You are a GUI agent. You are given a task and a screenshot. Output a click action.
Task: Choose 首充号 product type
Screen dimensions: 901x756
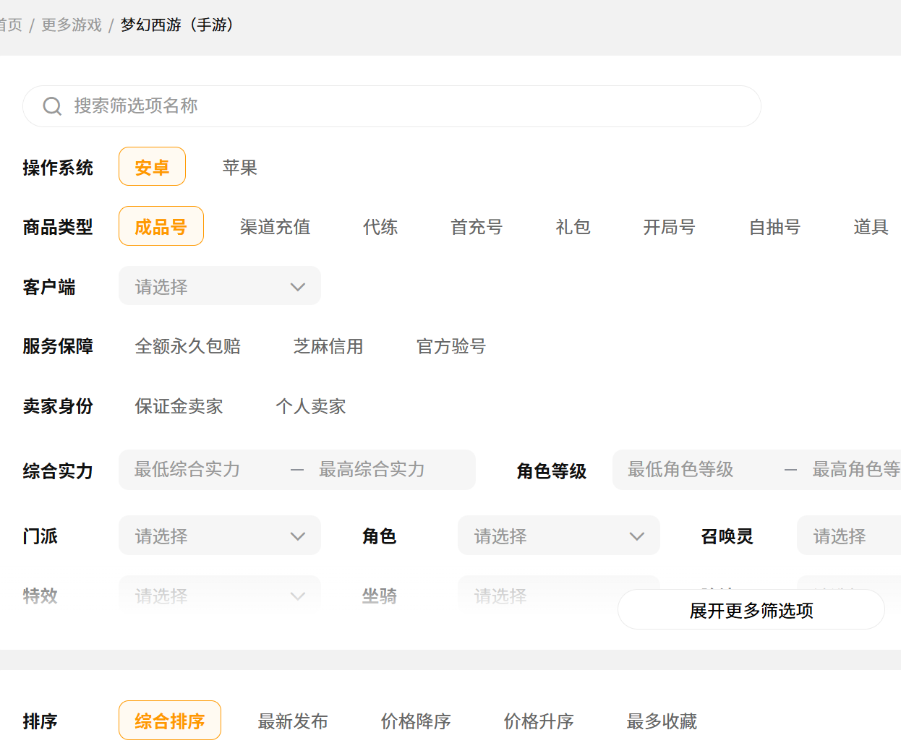pyautogui.click(x=476, y=227)
